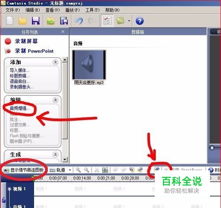
Task: Click 录制摄像头 link
Action: tap(22, 87)
